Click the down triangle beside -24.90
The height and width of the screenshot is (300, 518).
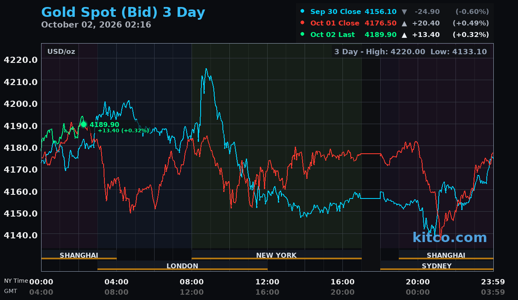point(404,12)
